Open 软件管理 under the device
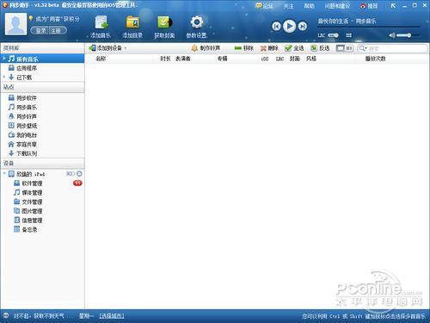 click(x=42, y=183)
